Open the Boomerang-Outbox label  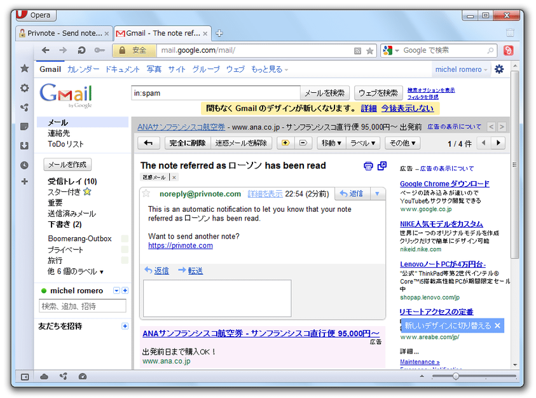tap(79, 238)
